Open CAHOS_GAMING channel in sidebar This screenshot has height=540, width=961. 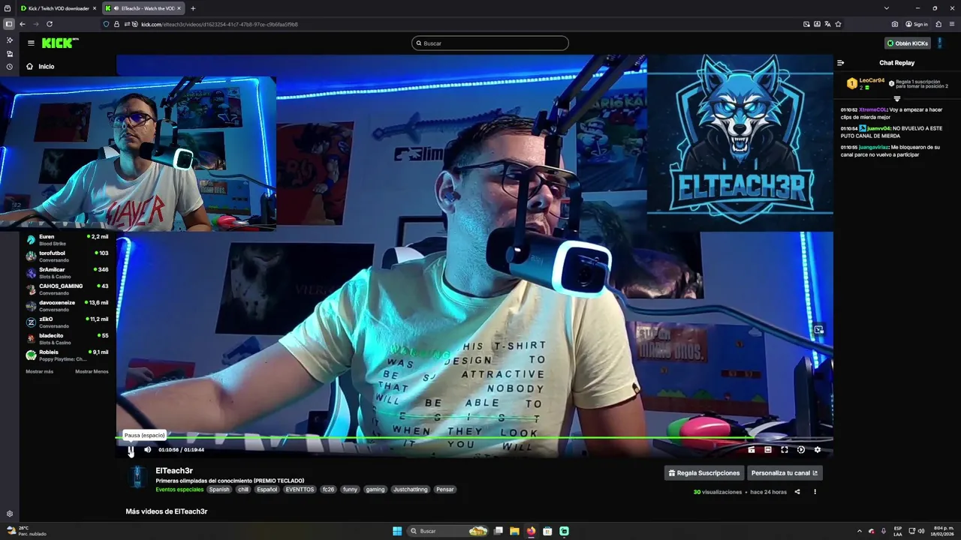coord(68,289)
